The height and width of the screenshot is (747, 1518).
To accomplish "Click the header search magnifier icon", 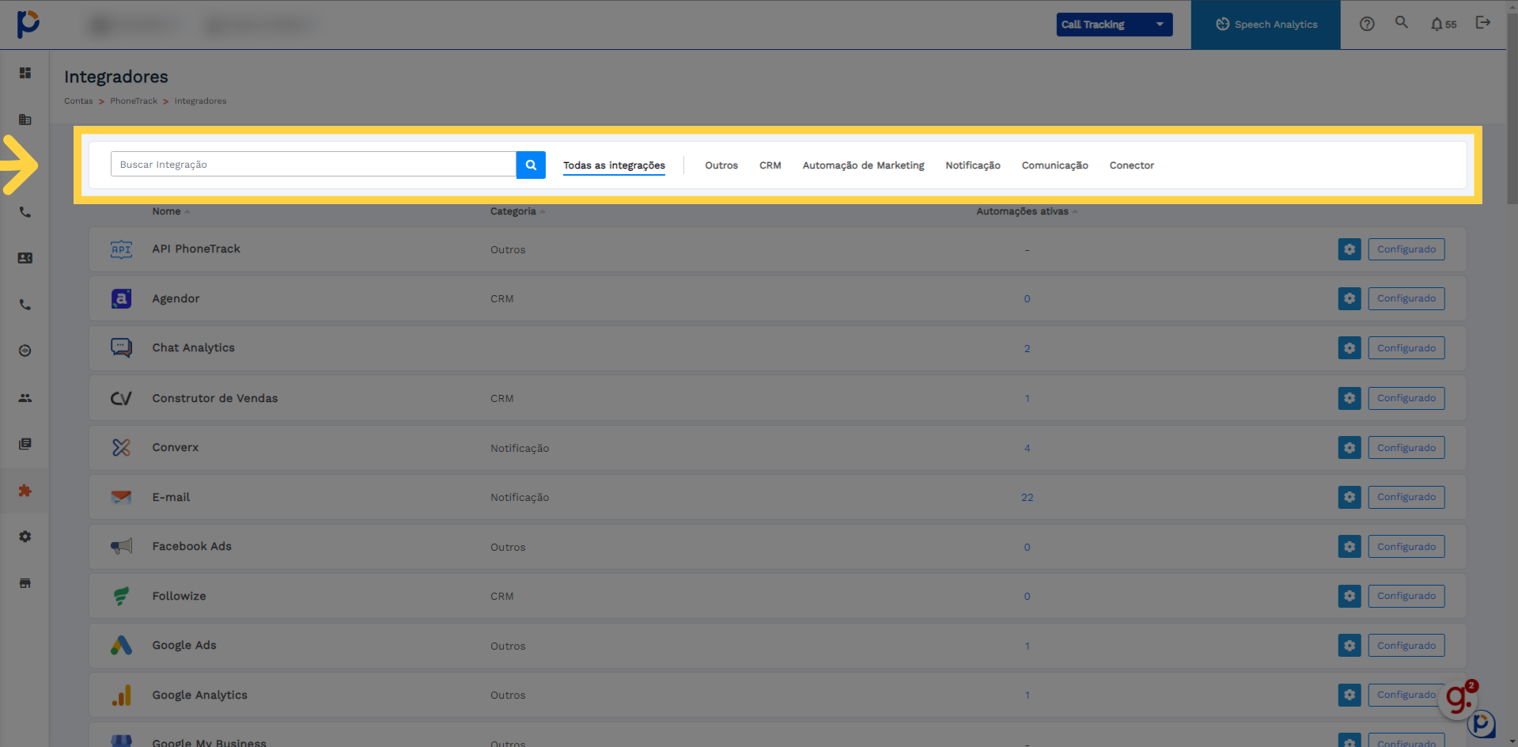I will (1402, 22).
